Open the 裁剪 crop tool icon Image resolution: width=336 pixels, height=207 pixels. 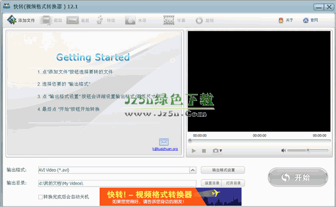[x=72, y=20]
